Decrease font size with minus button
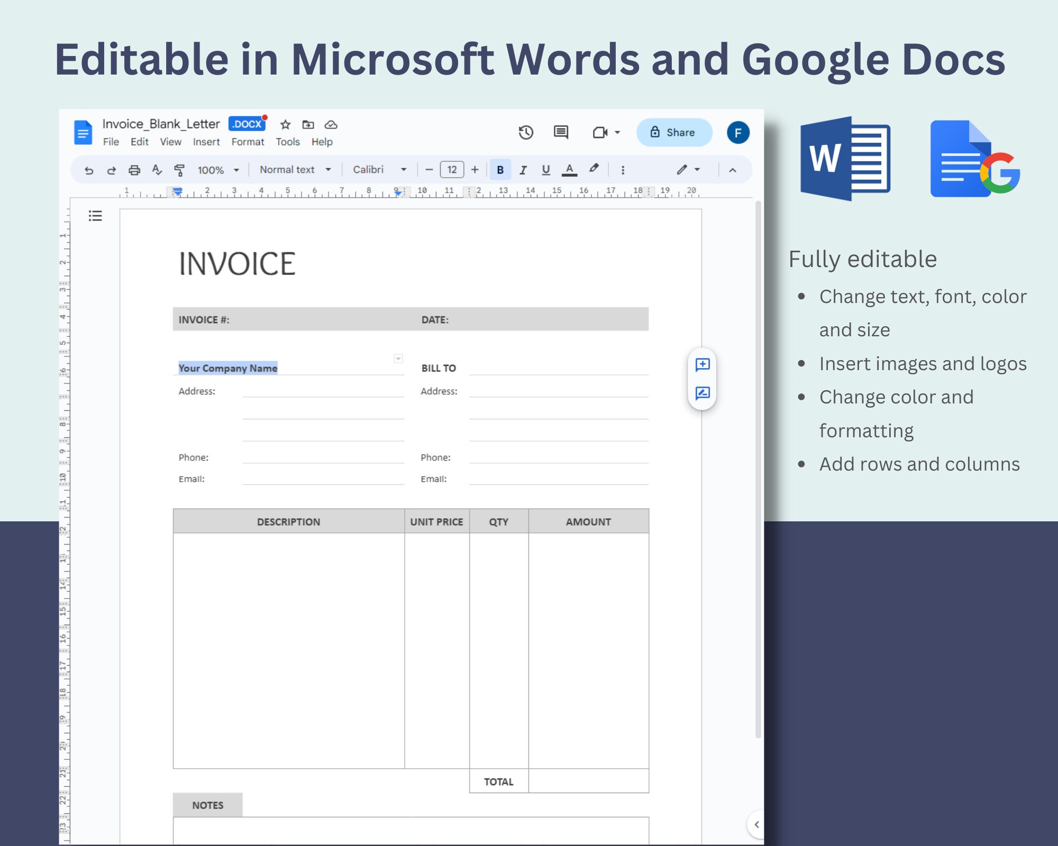The width and height of the screenshot is (1058, 846). click(429, 170)
